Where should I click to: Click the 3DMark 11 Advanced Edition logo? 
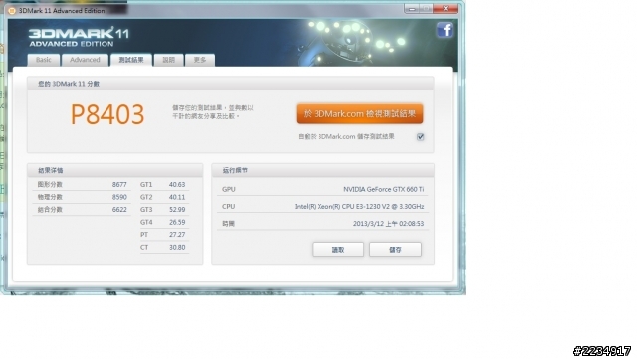[x=79, y=37]
